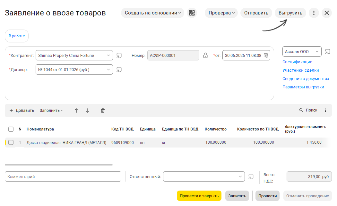
Task: Open the Ассоль ООО organization dropdown
Action: click(x=302, y=51)
